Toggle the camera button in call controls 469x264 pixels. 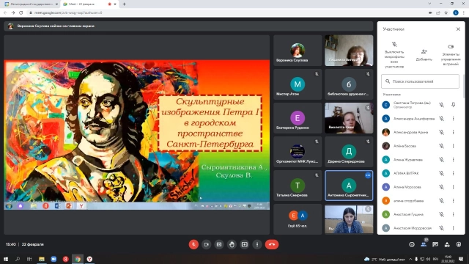207,244
